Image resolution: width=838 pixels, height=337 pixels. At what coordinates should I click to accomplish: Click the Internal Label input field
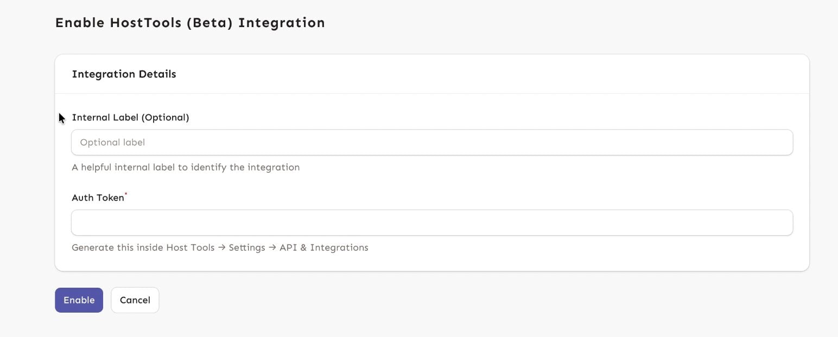point(431,142)
